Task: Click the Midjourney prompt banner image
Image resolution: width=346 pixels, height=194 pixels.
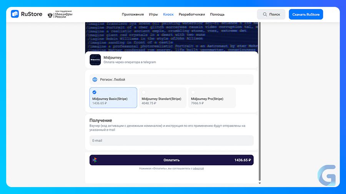Action: 171,37
